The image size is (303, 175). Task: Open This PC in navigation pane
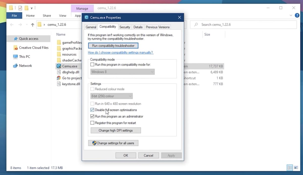click(x=22, y=57)
